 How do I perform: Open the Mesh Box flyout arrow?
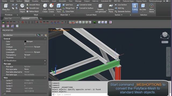(x=6, y=11)
